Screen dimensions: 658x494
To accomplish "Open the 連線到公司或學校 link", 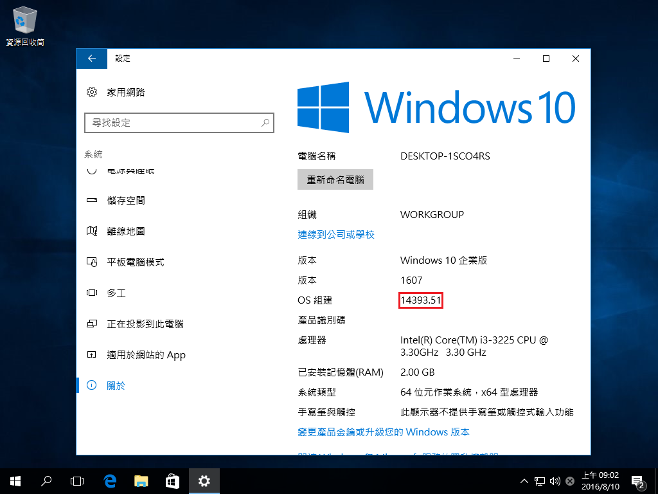I will [335, 234].
